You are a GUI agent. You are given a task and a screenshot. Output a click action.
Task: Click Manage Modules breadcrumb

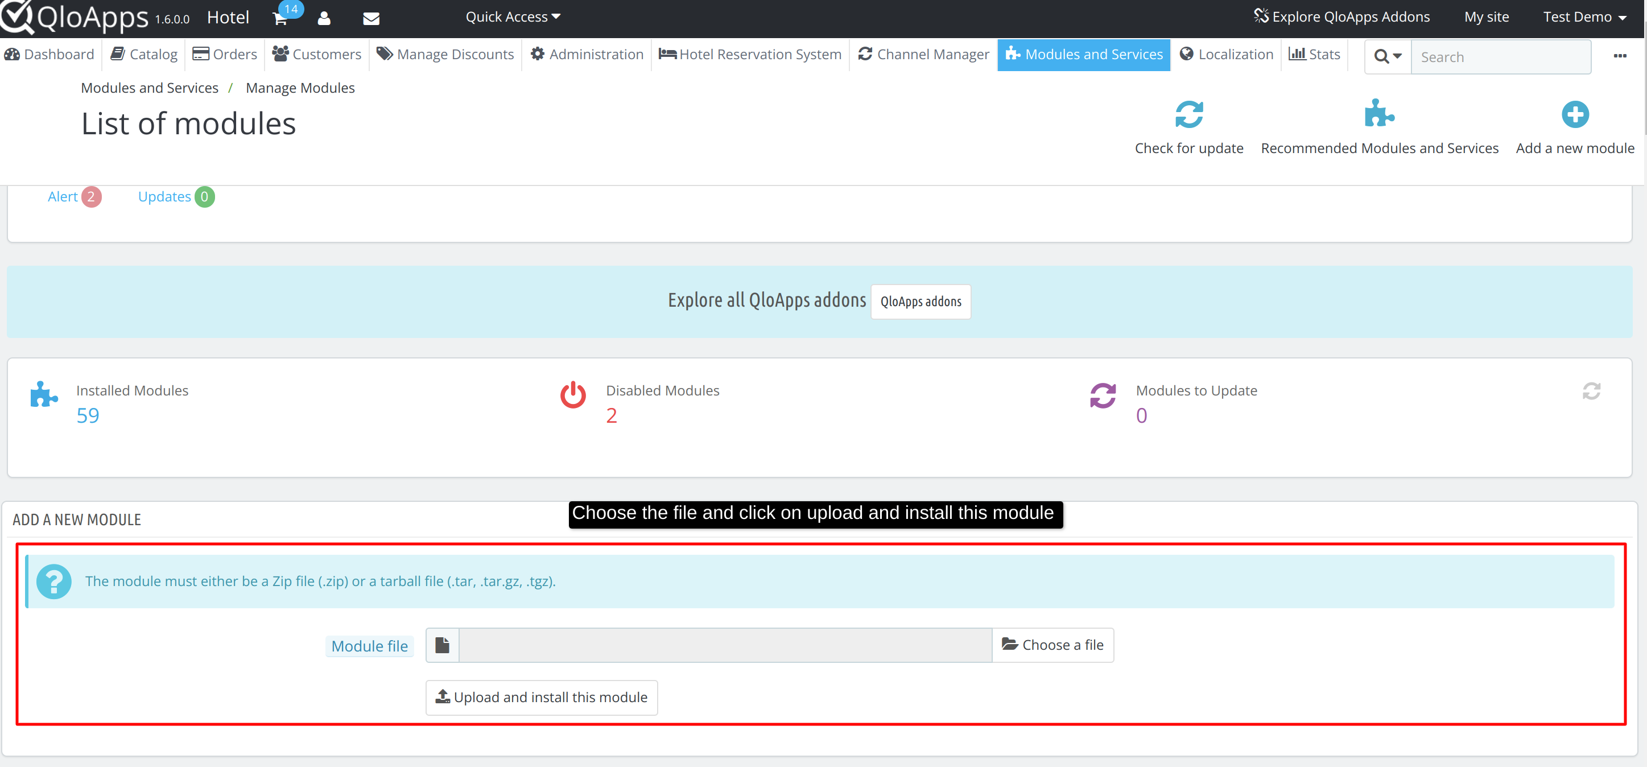pos(300,88)
